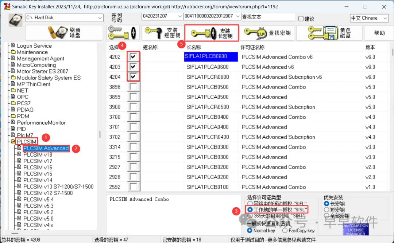The image size is (394, 243).
Task: Click the PLCSIM folder icon in tree
Action: tap(13, 142)
